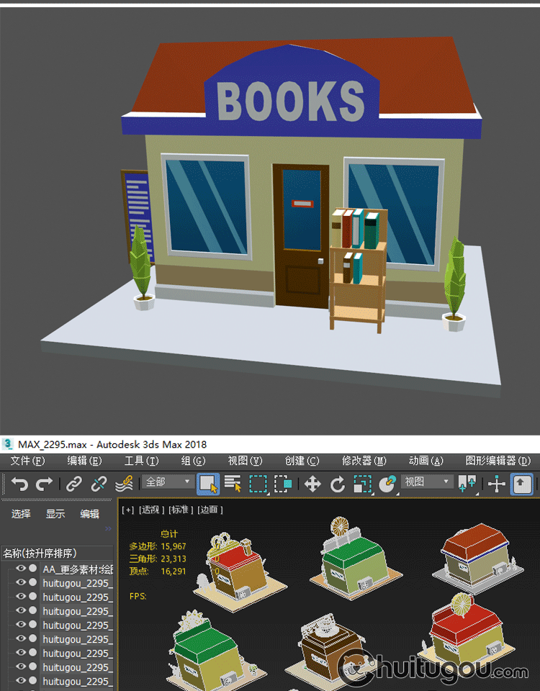Click the rectangular selection region icon
Viewport: 540px width, 691px height.
(258, 484)
